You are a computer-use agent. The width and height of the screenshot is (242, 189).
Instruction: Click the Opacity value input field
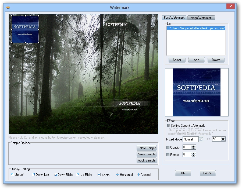(187, 147)
